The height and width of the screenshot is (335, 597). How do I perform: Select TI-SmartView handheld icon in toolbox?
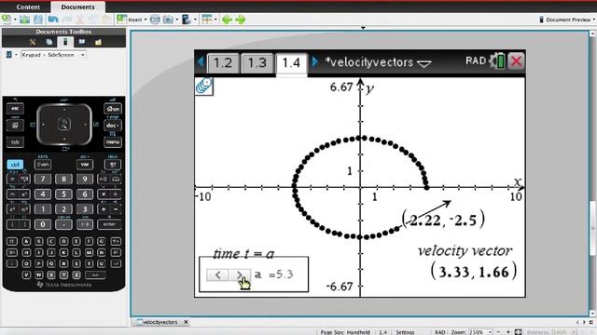coord(65,42)
